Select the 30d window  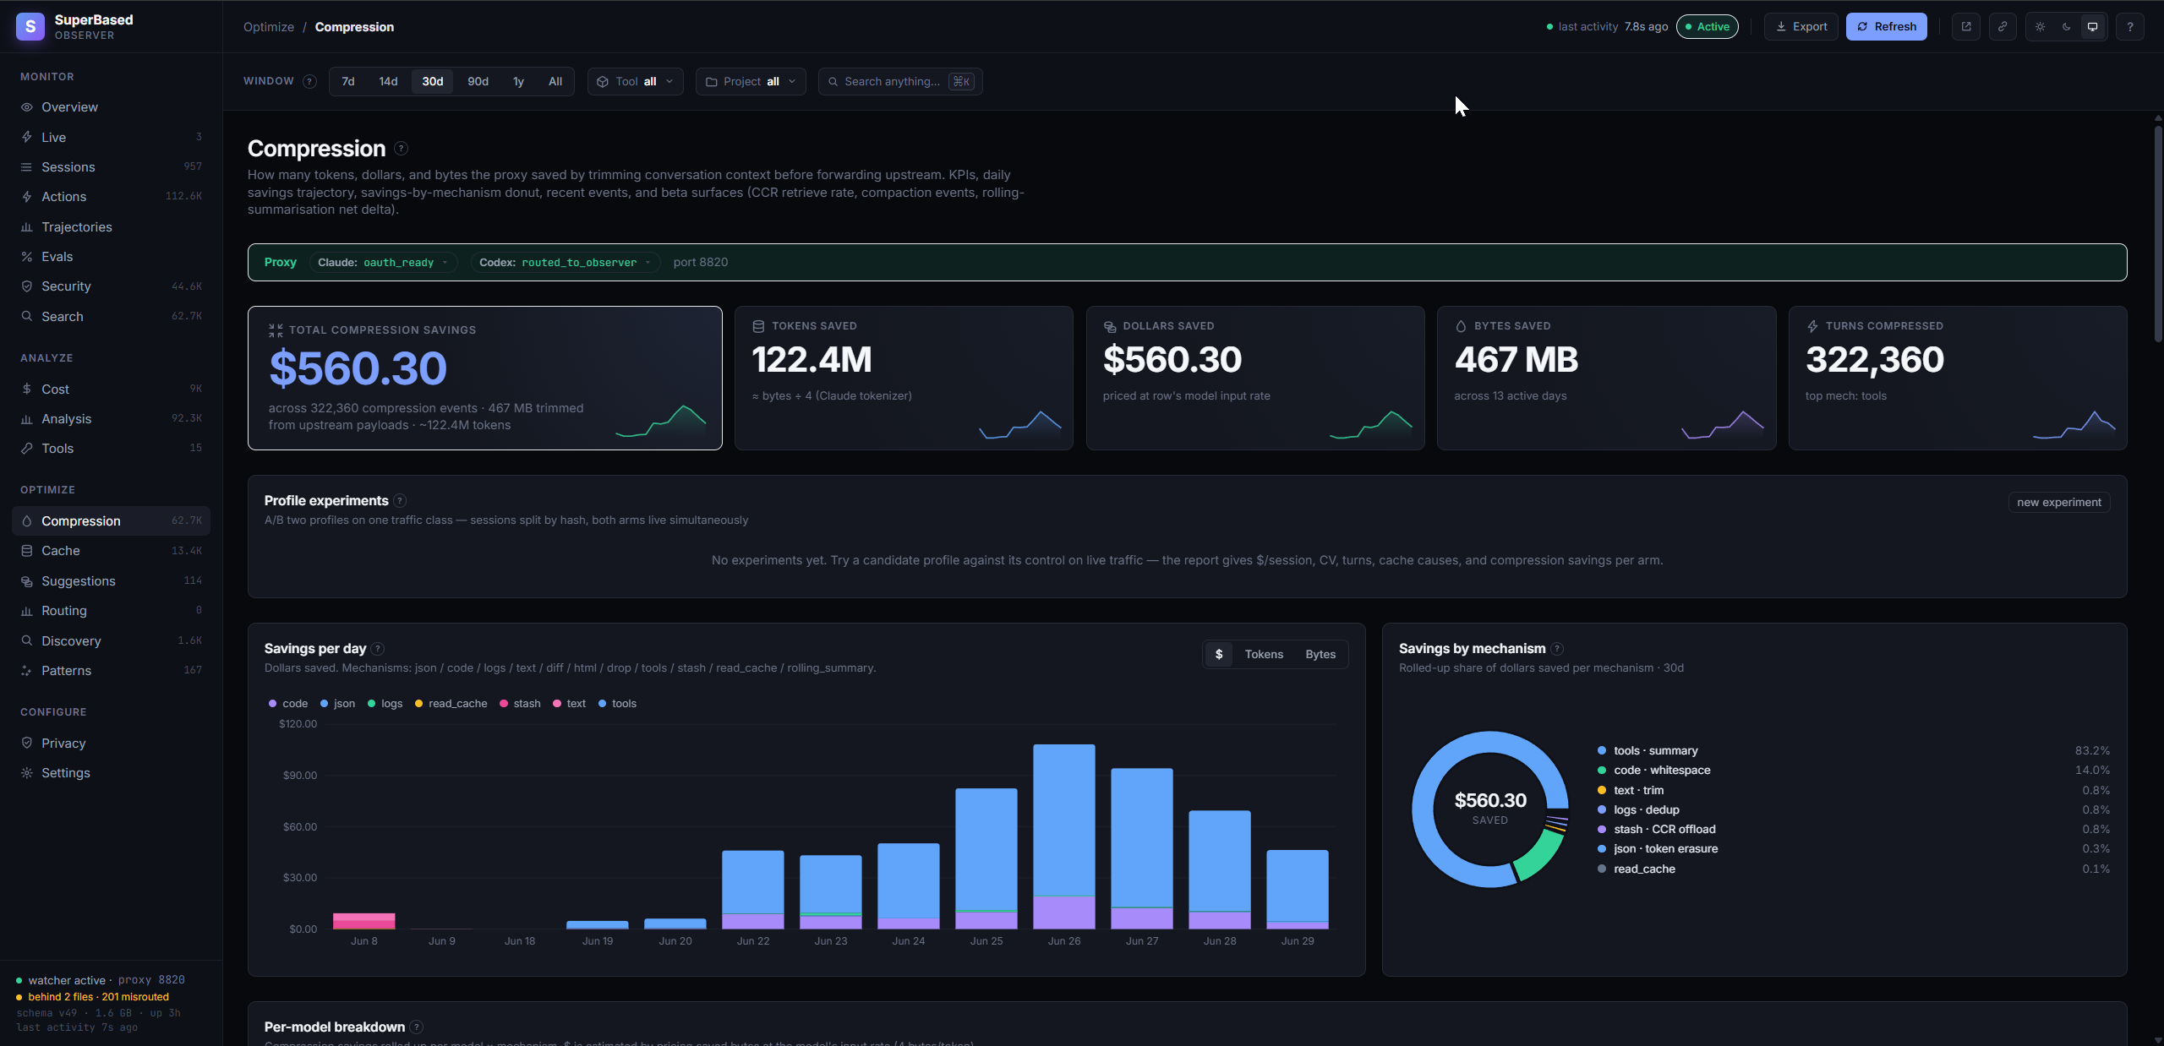[433, 81]
